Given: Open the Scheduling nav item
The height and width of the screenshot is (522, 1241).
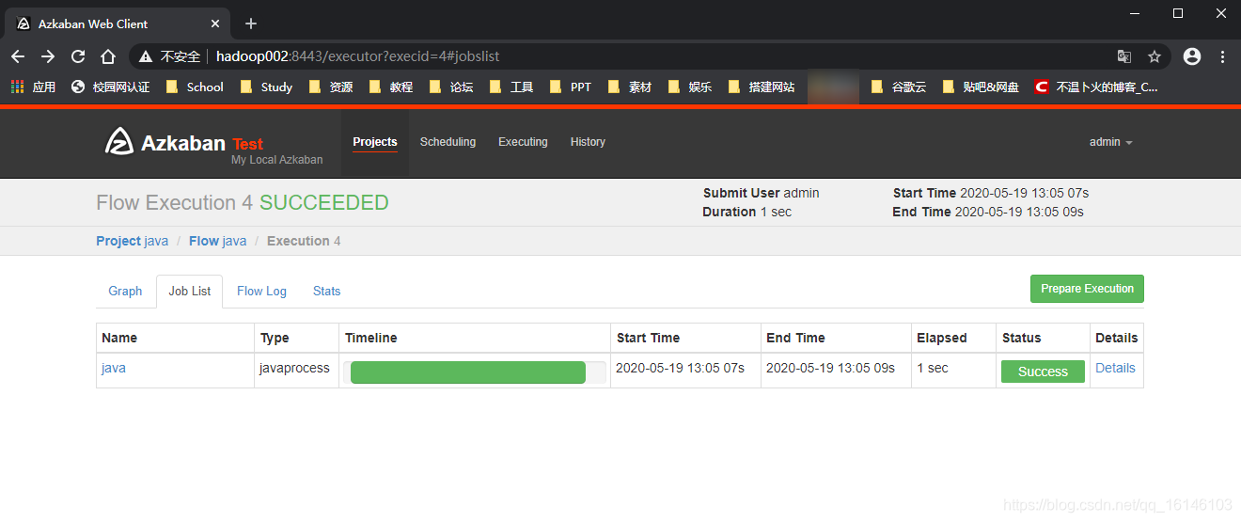Looking at the screenshot, I should point(448,142).
